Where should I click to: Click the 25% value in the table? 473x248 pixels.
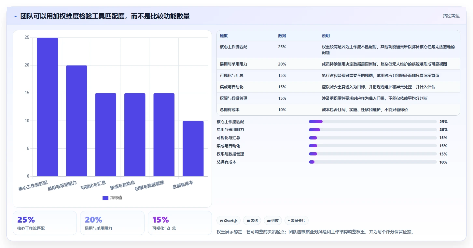[x=282, y=47]
